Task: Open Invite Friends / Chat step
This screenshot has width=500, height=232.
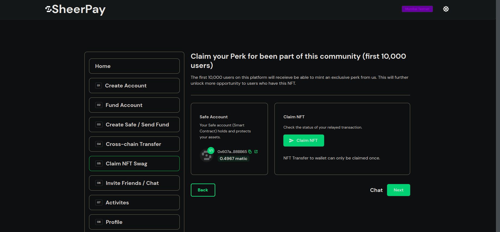Action: [x=134, y=183]
